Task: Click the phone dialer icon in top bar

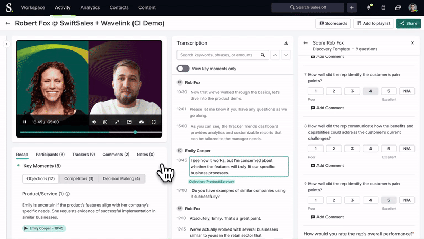Action: click(x=398, y=7)
